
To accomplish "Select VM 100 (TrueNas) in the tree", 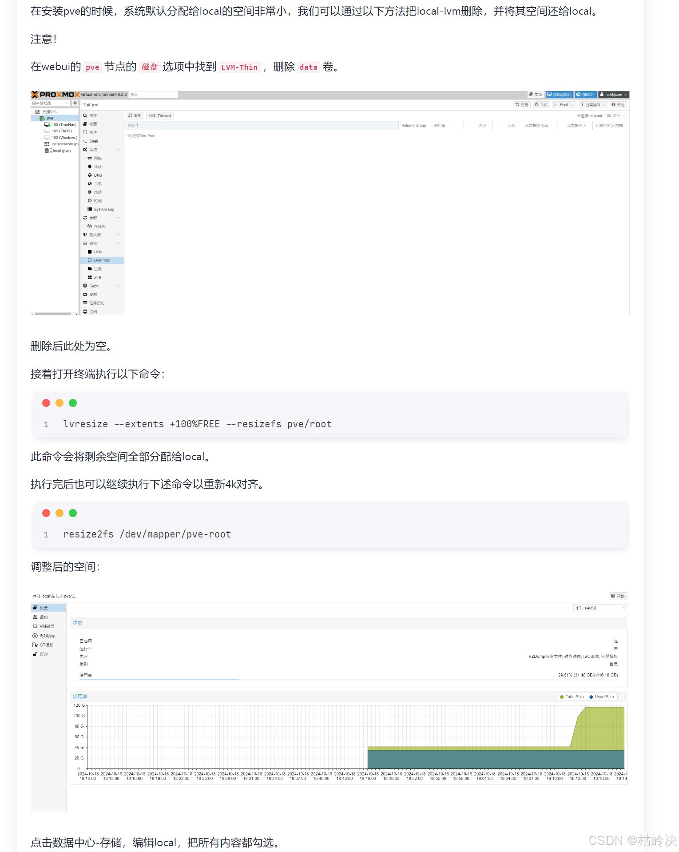I will 60,125.
